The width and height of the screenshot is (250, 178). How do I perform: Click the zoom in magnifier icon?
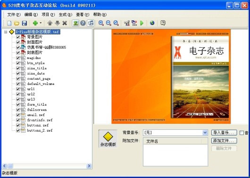coord(101,23)
